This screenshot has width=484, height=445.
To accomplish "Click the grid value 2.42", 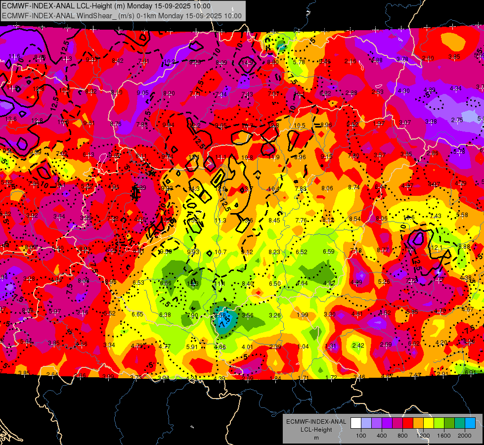I will pos(358,345).
